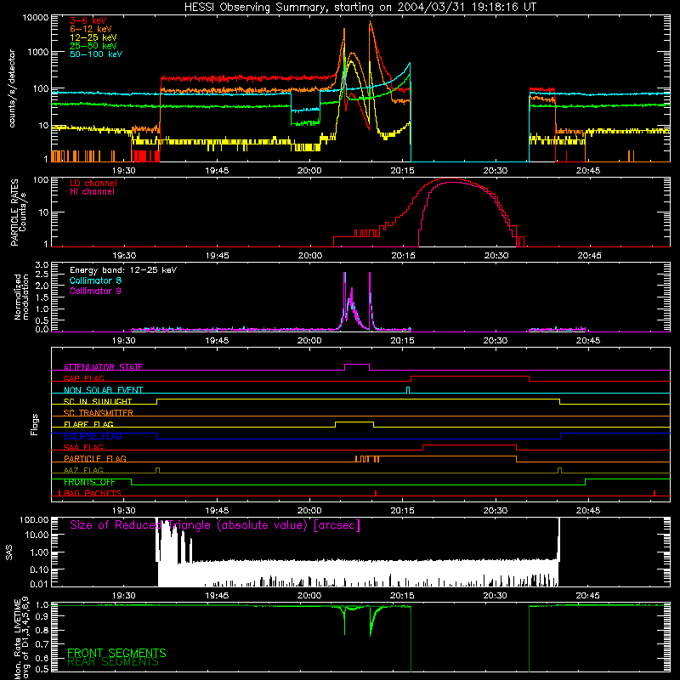
Task: Click the 20:45 tick under the flags panel
Action: click(x=588, y=511)
